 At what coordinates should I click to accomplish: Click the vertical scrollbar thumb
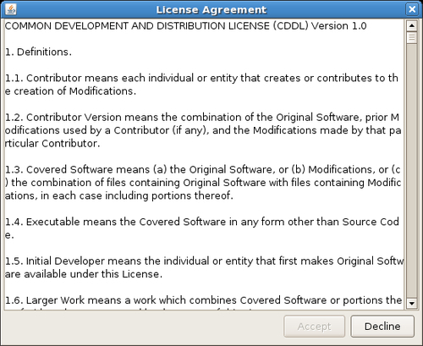[x=412, y=38]
